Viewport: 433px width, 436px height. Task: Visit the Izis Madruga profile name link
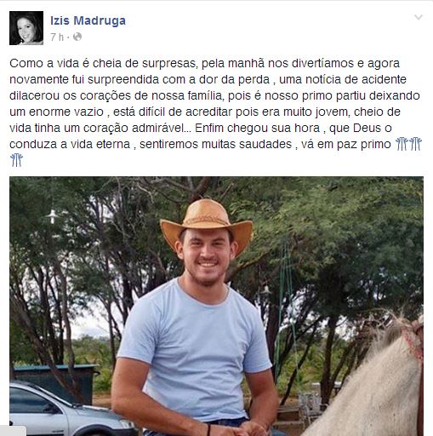(x=88, y=20)
